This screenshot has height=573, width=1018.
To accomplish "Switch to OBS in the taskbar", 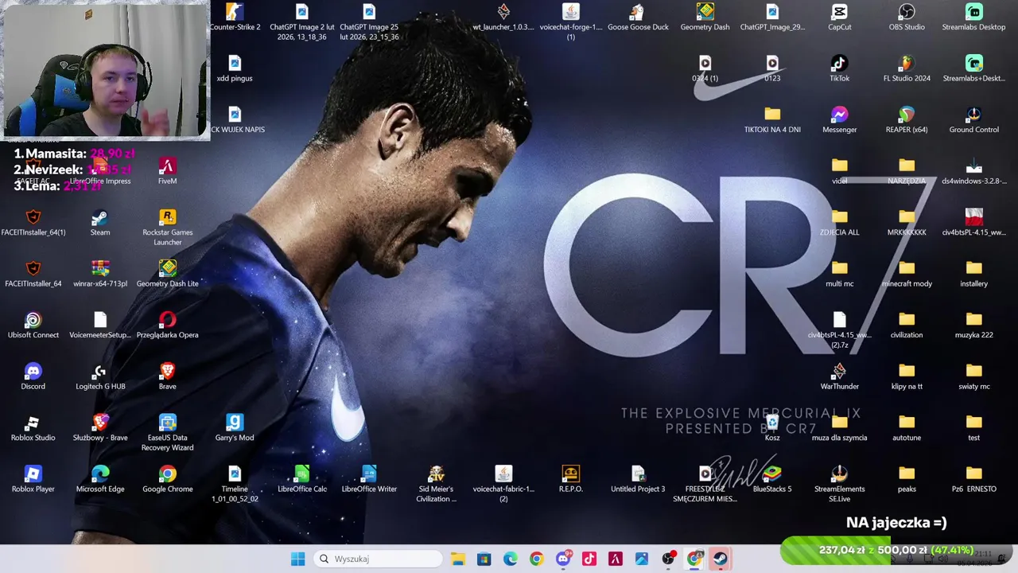I will click(x=668, y=559).
